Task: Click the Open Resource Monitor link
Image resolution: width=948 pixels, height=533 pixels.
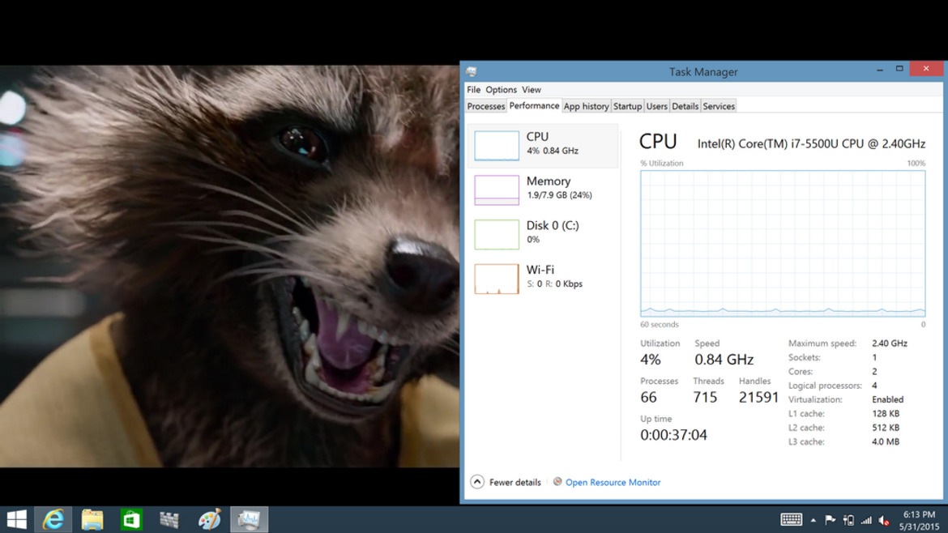Action: (x=613, y=482)
